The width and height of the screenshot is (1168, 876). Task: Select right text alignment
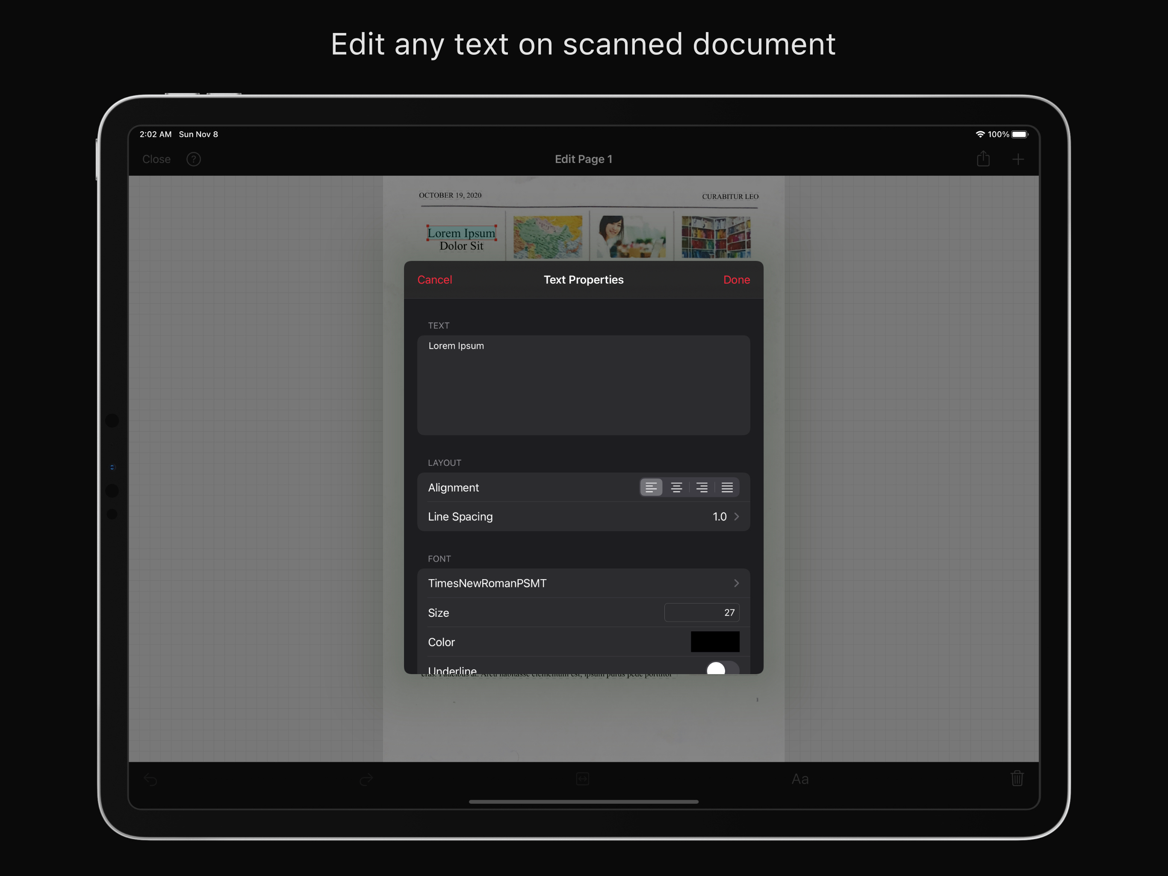click(702, 487)
